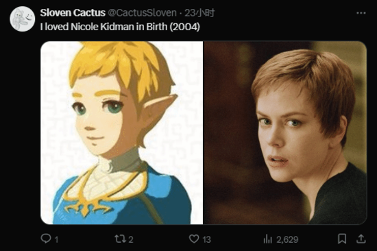Like the post with heart icon
The width and height of the screenshot is (377, 251).
tap(194, 239)
